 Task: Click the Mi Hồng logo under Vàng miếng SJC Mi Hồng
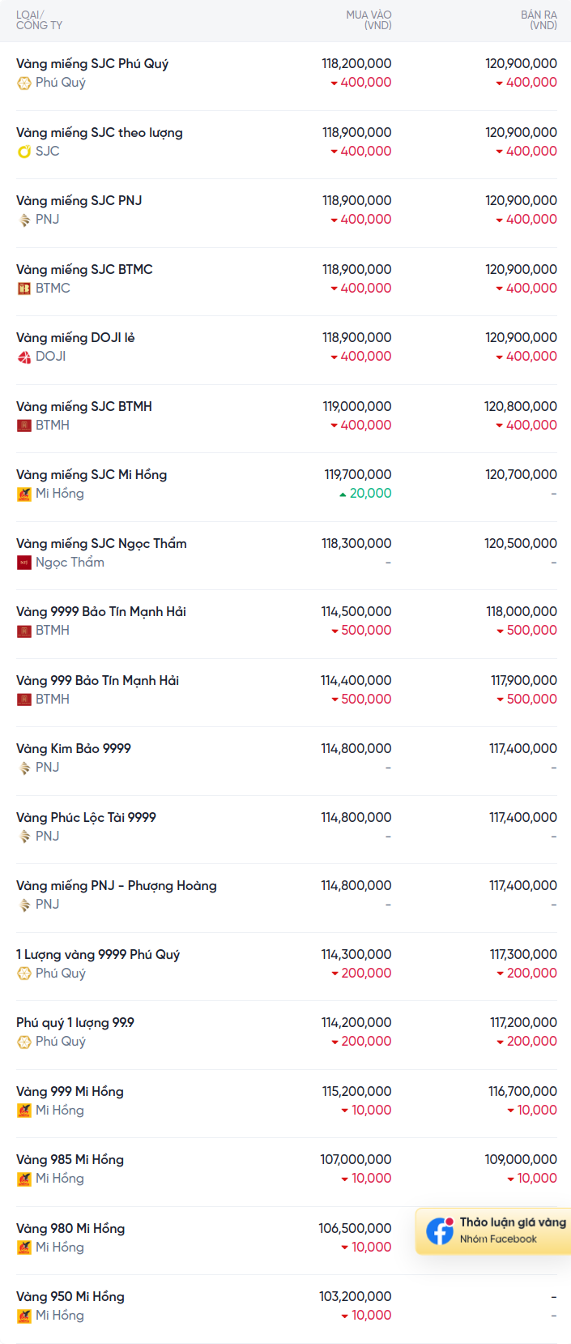click(x=24, y=494)
